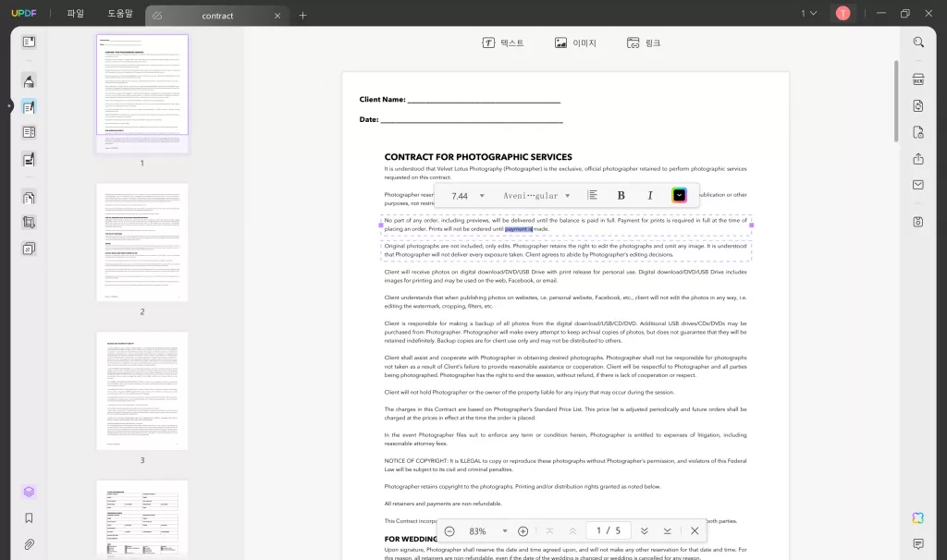The height and width of the screenshot is (560, 947).
Task: Open the text alignment options
Action: pyautogui.click(x=593, y=195)
